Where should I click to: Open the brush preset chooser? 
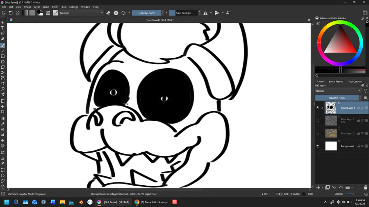pos(55,13)
